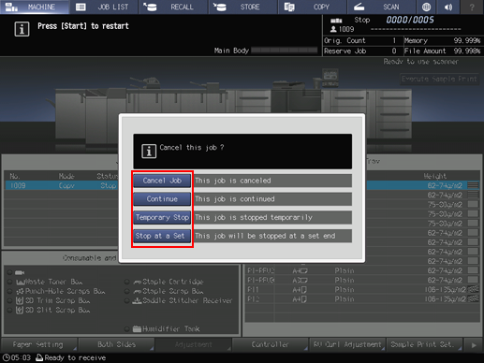Click the clock icon in status bar
Image resolution: width=484 pixels, height=363 pixels.
[7, 357]
